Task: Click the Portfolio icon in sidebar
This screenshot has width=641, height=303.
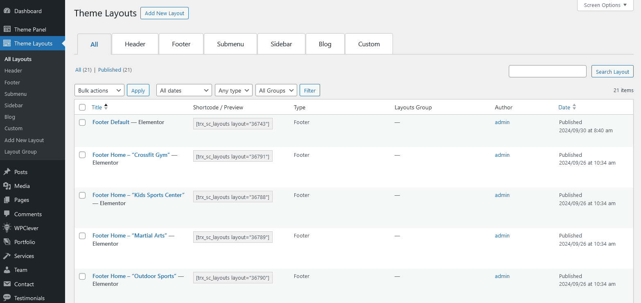Action: click(7, 242)
